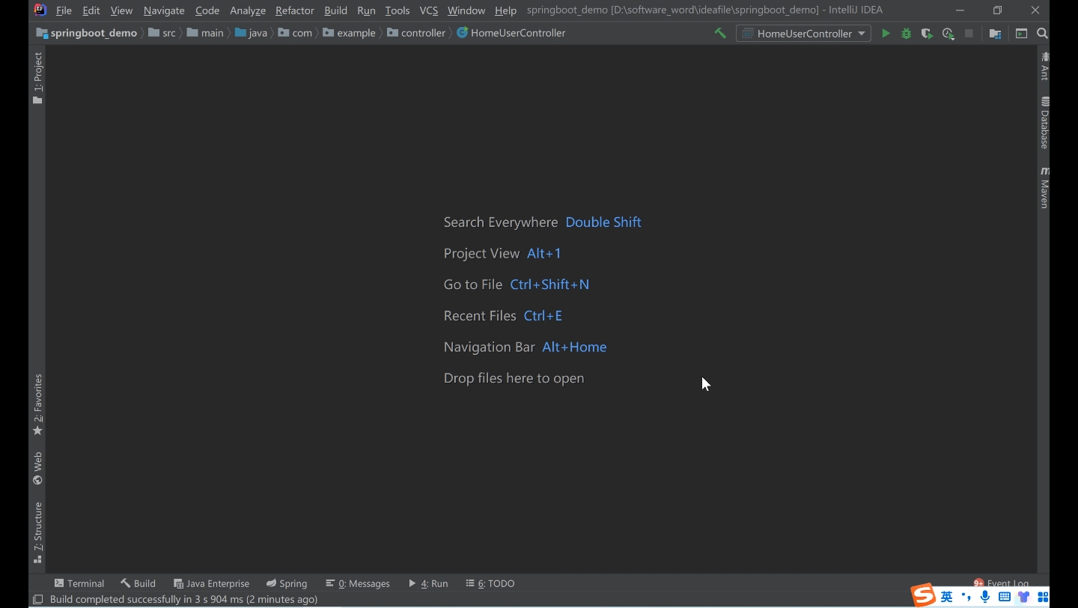1078x608 pixels.
Task: Open the run configuration HomeUserController dropdown
Action: click(803, 33)
